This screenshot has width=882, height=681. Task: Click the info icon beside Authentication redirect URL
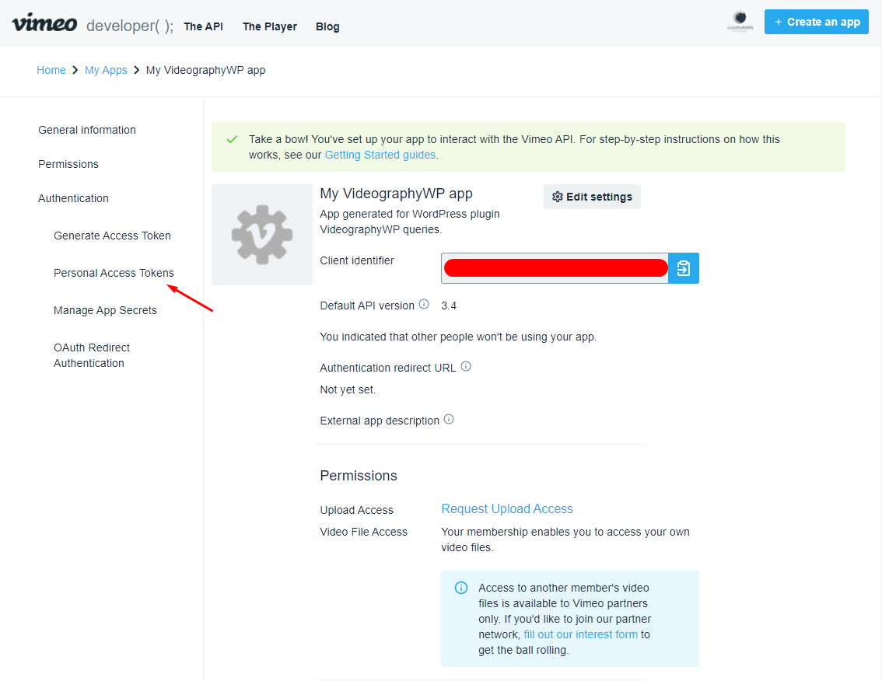coord(466,366)
